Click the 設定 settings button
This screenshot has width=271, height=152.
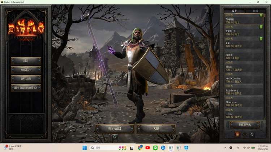pyautogui.click(x=26, y=61)
